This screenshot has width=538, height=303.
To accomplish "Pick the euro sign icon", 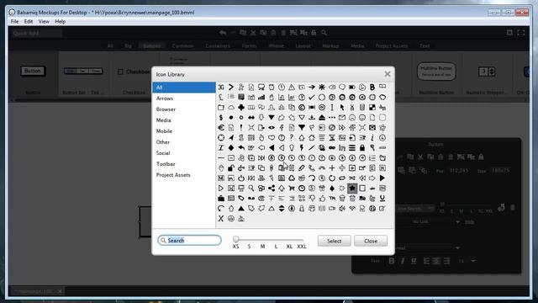I will 221,128.
